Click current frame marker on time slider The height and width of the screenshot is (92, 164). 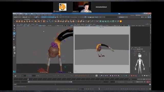tap(28, 79)
